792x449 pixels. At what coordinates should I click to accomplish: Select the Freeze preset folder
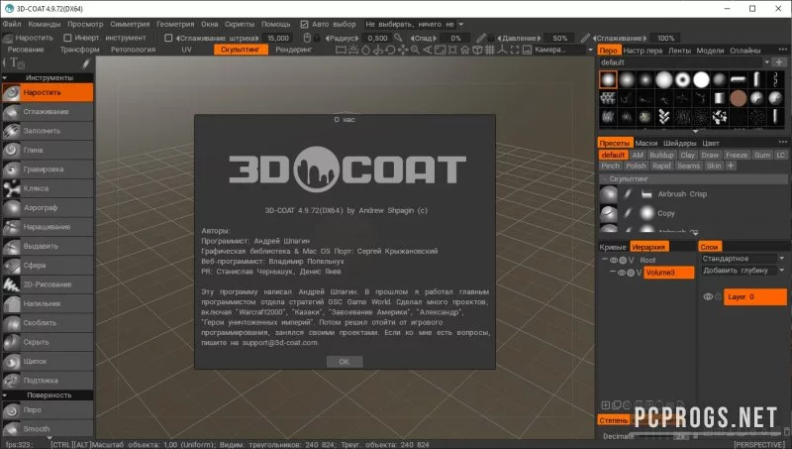pos(737,156)
